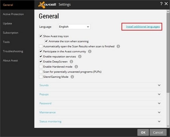
Task: Turn on Silent/Gaming Mode checkbox
Action: coord(41,77)
